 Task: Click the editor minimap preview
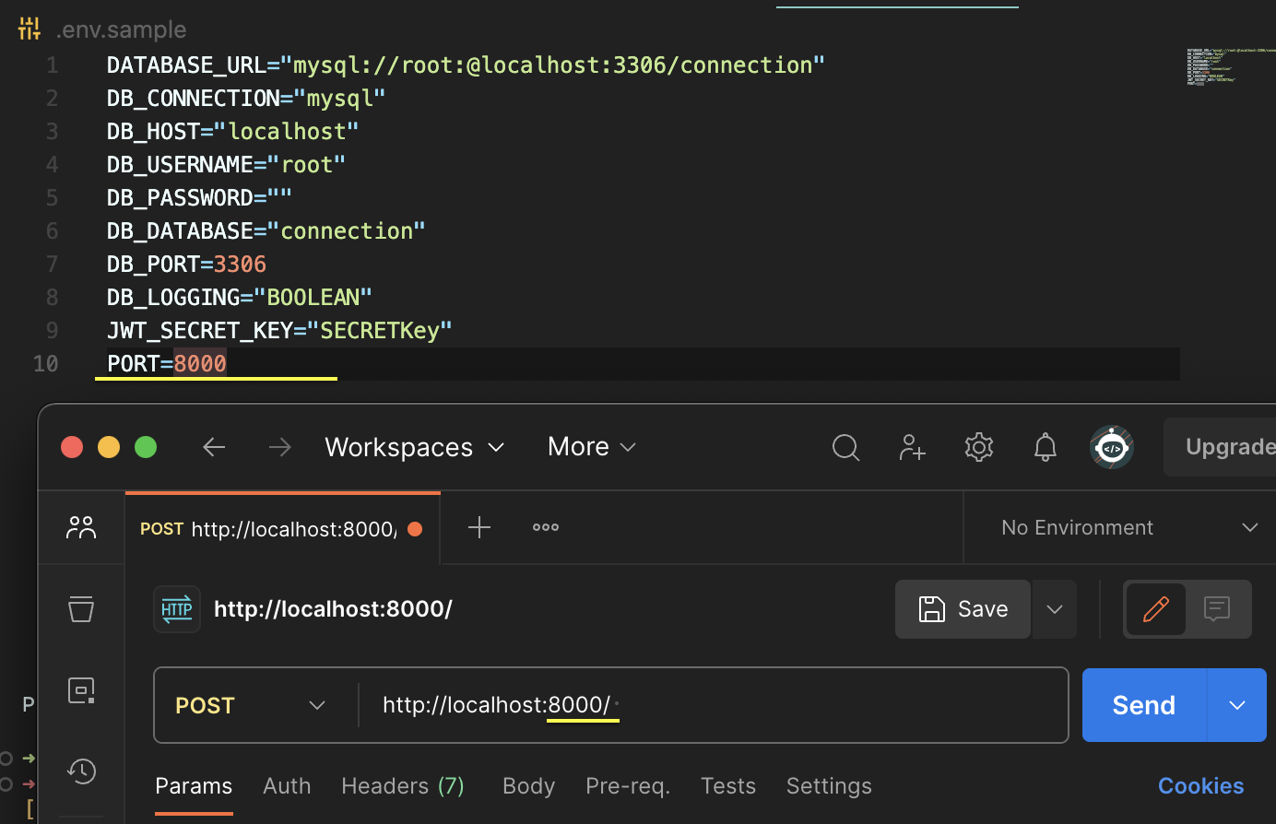click(x=1231, y=67)
